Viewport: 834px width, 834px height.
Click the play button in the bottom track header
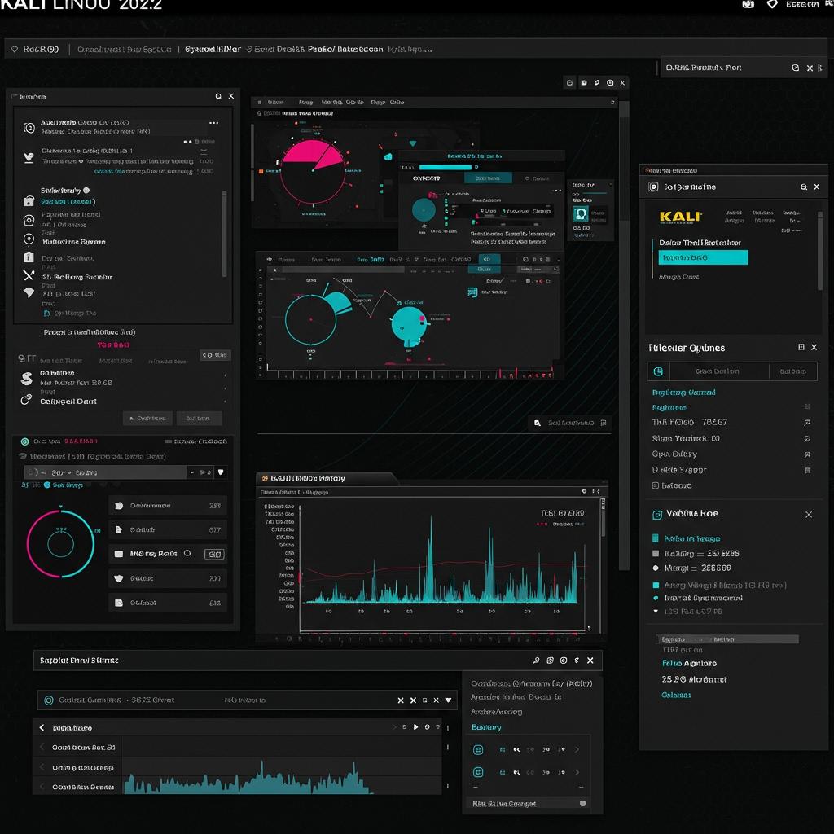point(415,727)
